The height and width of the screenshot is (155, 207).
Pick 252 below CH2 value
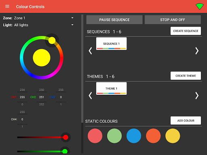(42, 105)
